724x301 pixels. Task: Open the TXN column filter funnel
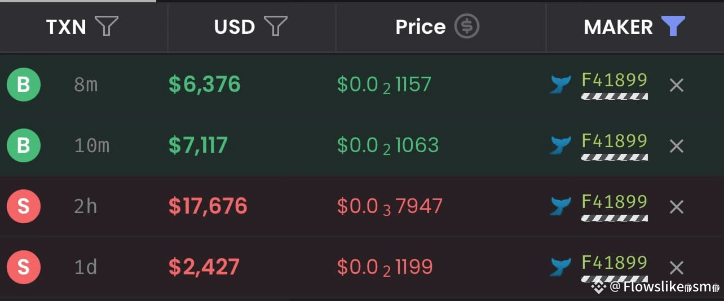(107, 26)
